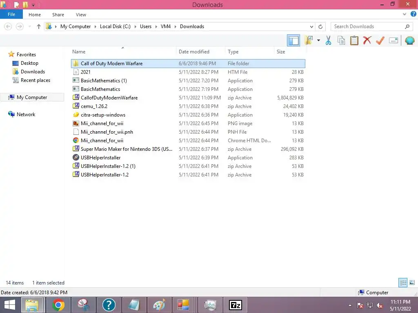The image size is (418, 313).
Task: Click the Users breadcrumb
Action: 146,26
